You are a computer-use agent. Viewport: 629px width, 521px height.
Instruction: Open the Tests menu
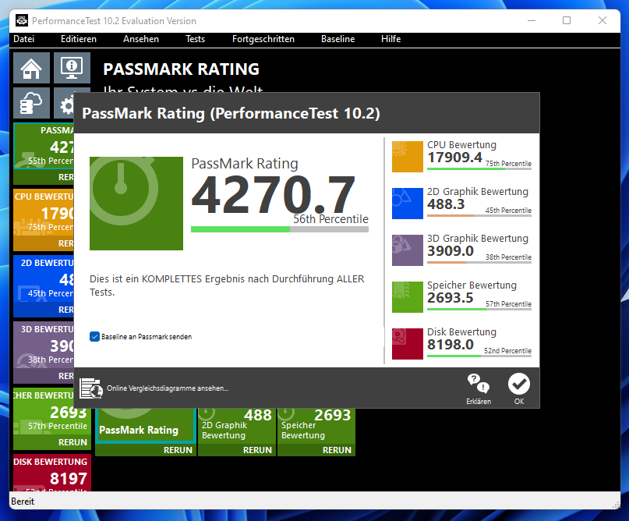point(195,38)
